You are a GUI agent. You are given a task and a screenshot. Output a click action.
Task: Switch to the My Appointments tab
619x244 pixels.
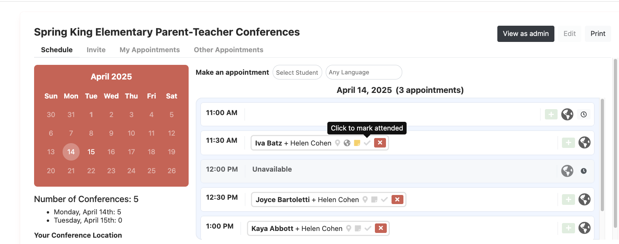[149, 50]
